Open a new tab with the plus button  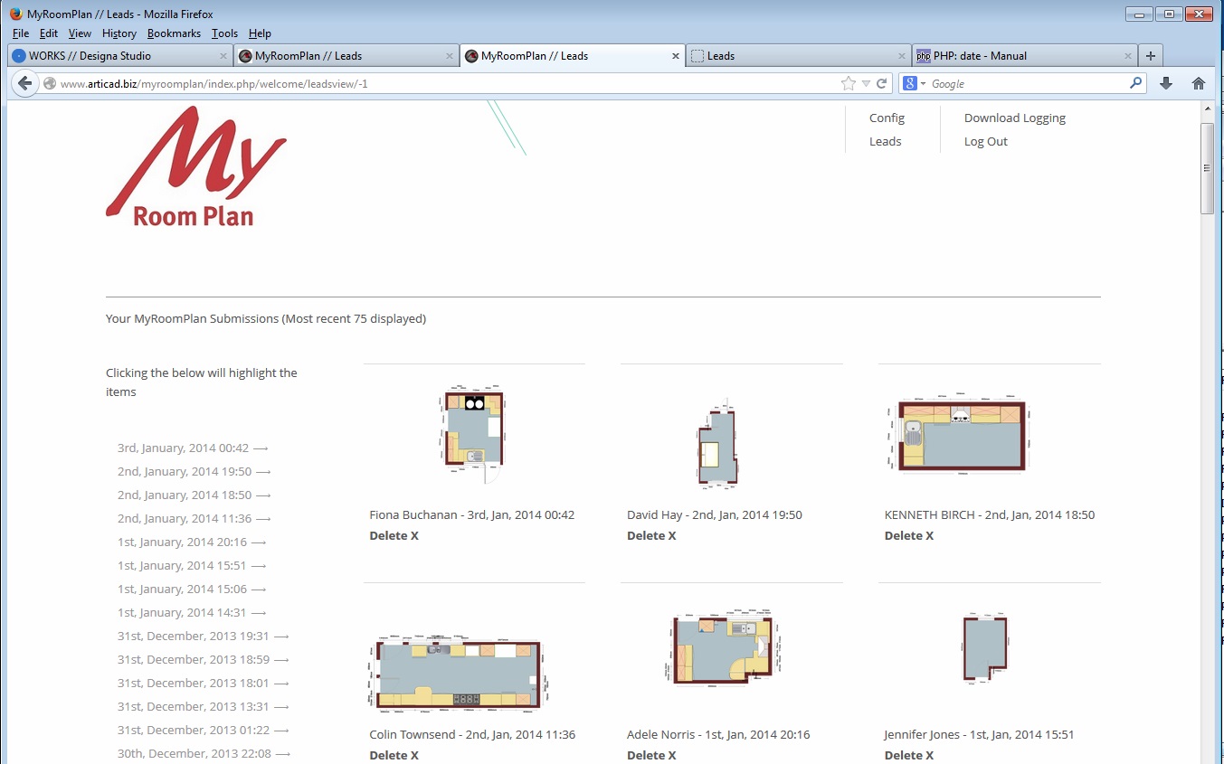[x=1151, y=55]
